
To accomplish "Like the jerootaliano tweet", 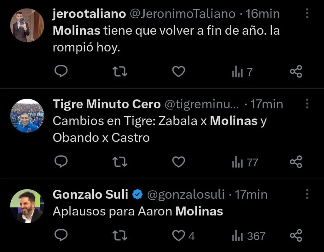I will [x=178, y=72].
